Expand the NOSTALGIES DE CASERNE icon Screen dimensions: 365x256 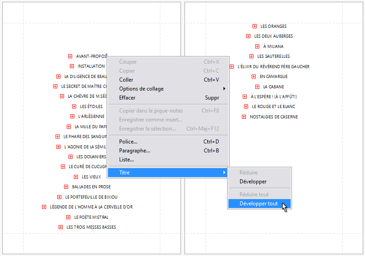pos(244,117)
